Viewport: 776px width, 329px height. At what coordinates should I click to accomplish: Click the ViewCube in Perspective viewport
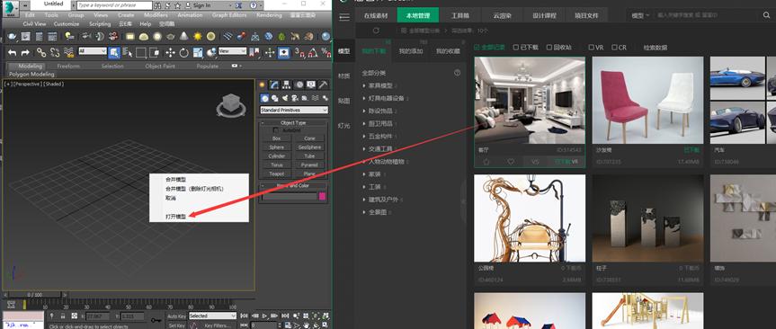(x=230, y=105)
